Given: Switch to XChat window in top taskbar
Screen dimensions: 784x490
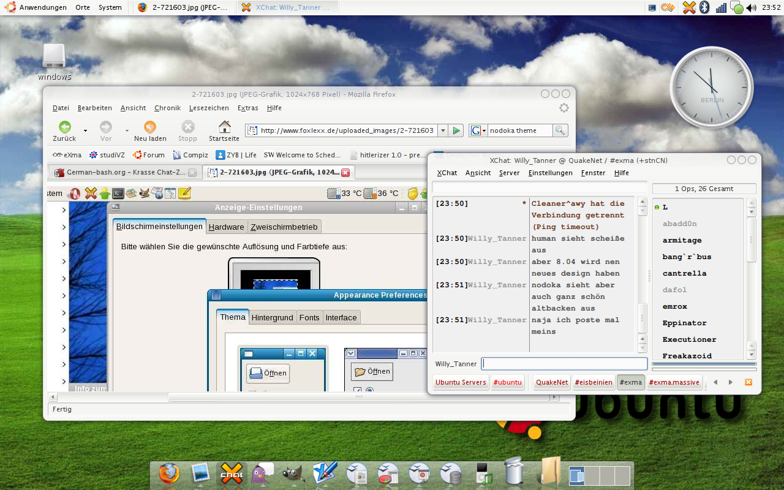Looking at the screenshot, I should [287, 7].
